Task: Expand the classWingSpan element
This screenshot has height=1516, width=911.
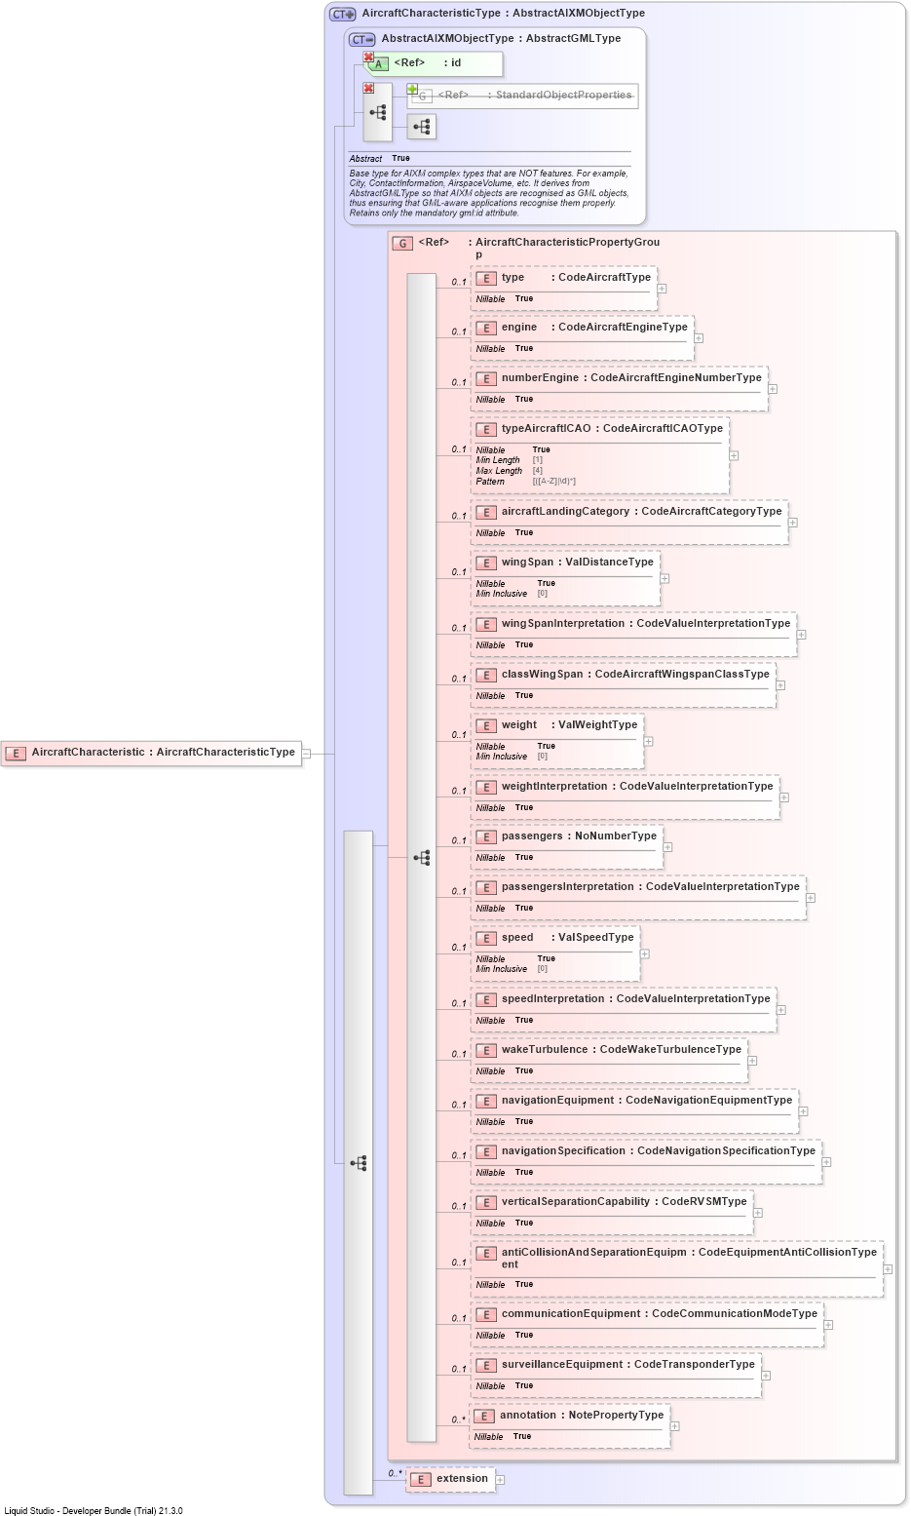Action: tap(780, 685)
